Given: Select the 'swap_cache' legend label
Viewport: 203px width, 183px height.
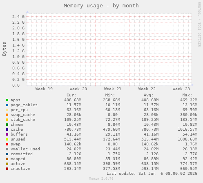Looking at the screenshot, I should (x=23, y=115).
